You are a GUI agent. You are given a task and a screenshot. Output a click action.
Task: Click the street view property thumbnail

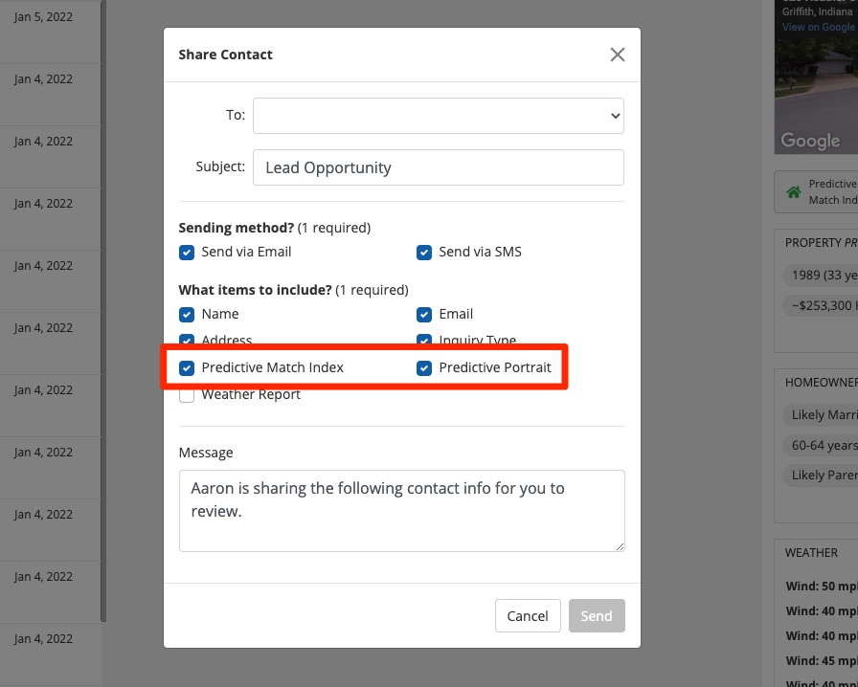816,86
